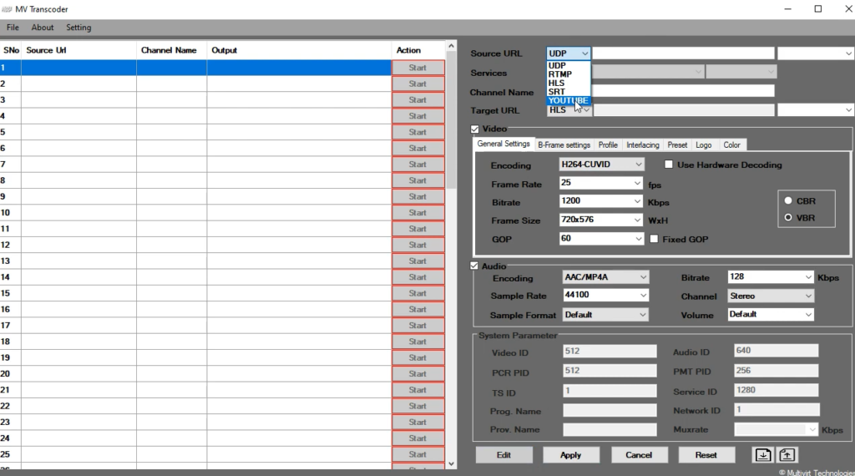Open the File menu

(13, 28)
